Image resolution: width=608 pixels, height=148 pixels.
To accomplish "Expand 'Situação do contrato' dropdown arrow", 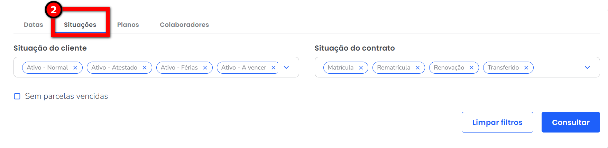I will pos(587,67).
